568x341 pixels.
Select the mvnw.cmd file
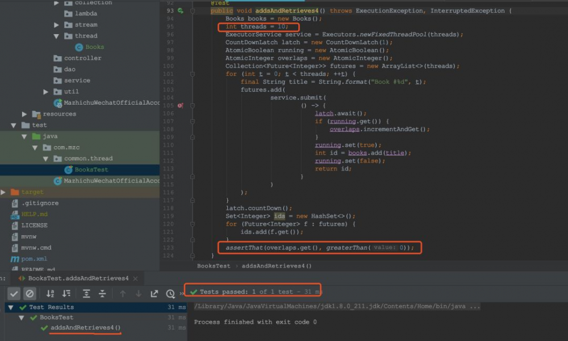tap(36, 248)
